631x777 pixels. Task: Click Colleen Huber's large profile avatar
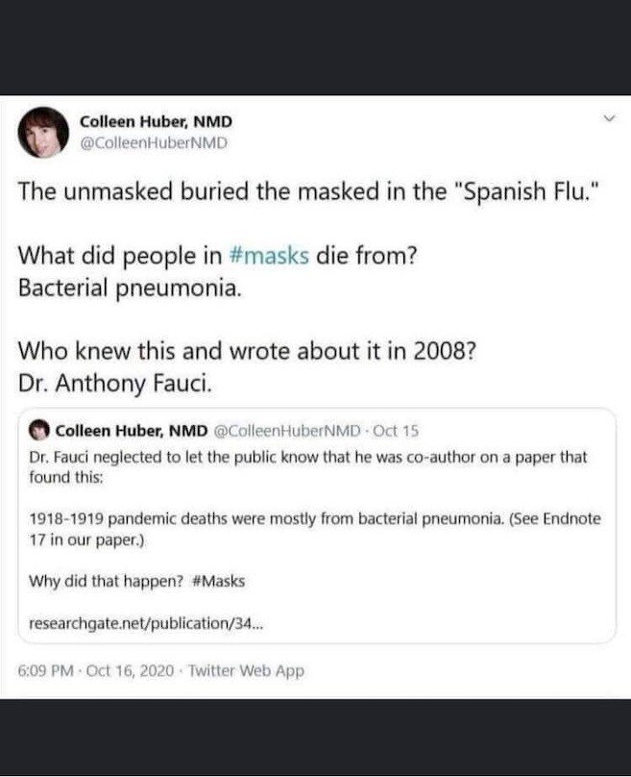(43, 133)
